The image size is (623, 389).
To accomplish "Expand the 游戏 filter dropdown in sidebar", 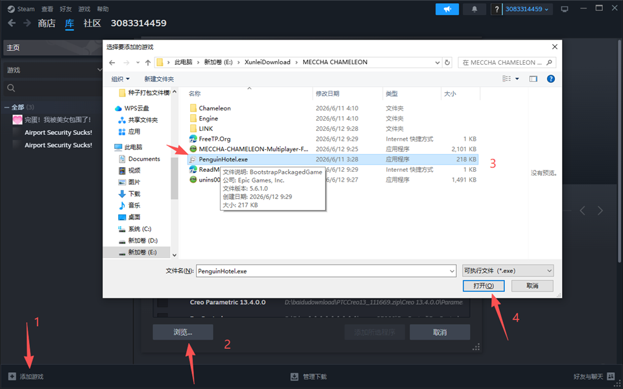I will point(53,70).
